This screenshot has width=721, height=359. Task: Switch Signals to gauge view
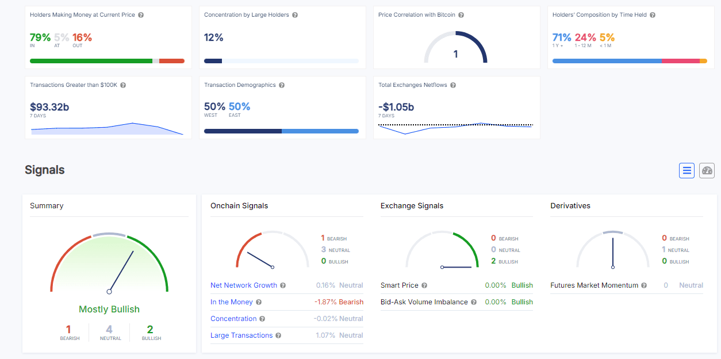tap(707, 170)
